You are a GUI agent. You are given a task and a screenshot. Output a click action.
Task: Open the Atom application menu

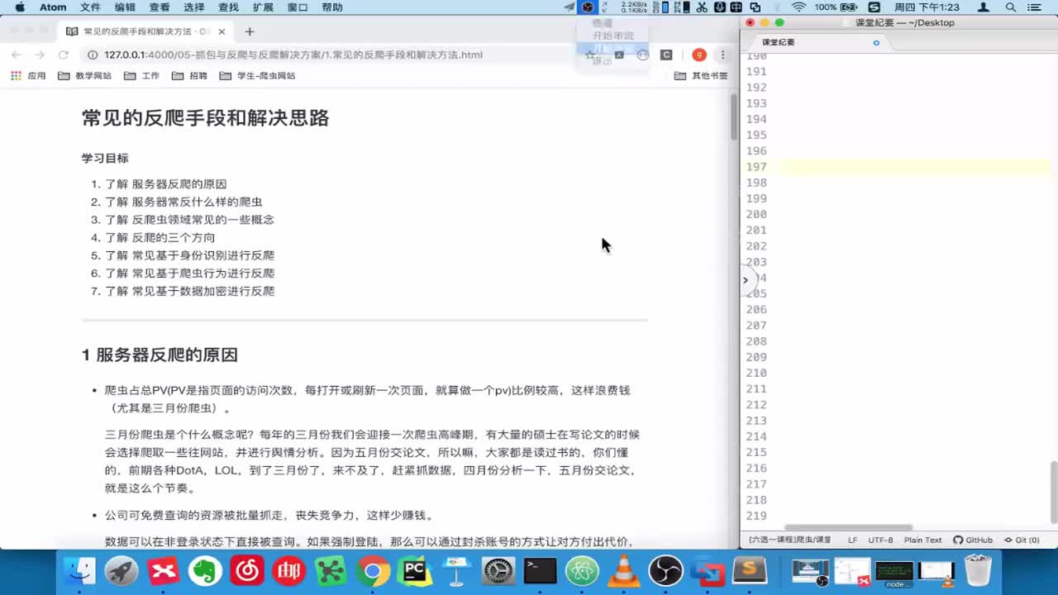[x=53, y=7]
